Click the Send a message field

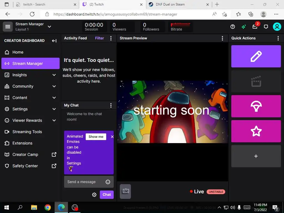click(89, 182)
